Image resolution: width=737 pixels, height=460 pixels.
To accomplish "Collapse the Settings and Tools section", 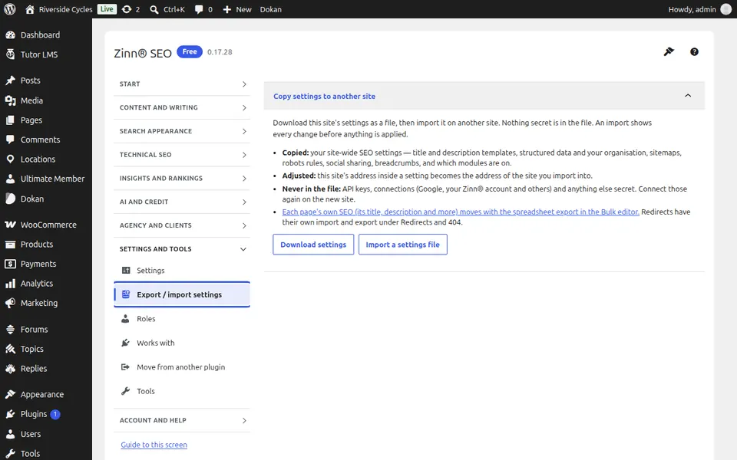I will pyautogui.click(x=181, y=248).
